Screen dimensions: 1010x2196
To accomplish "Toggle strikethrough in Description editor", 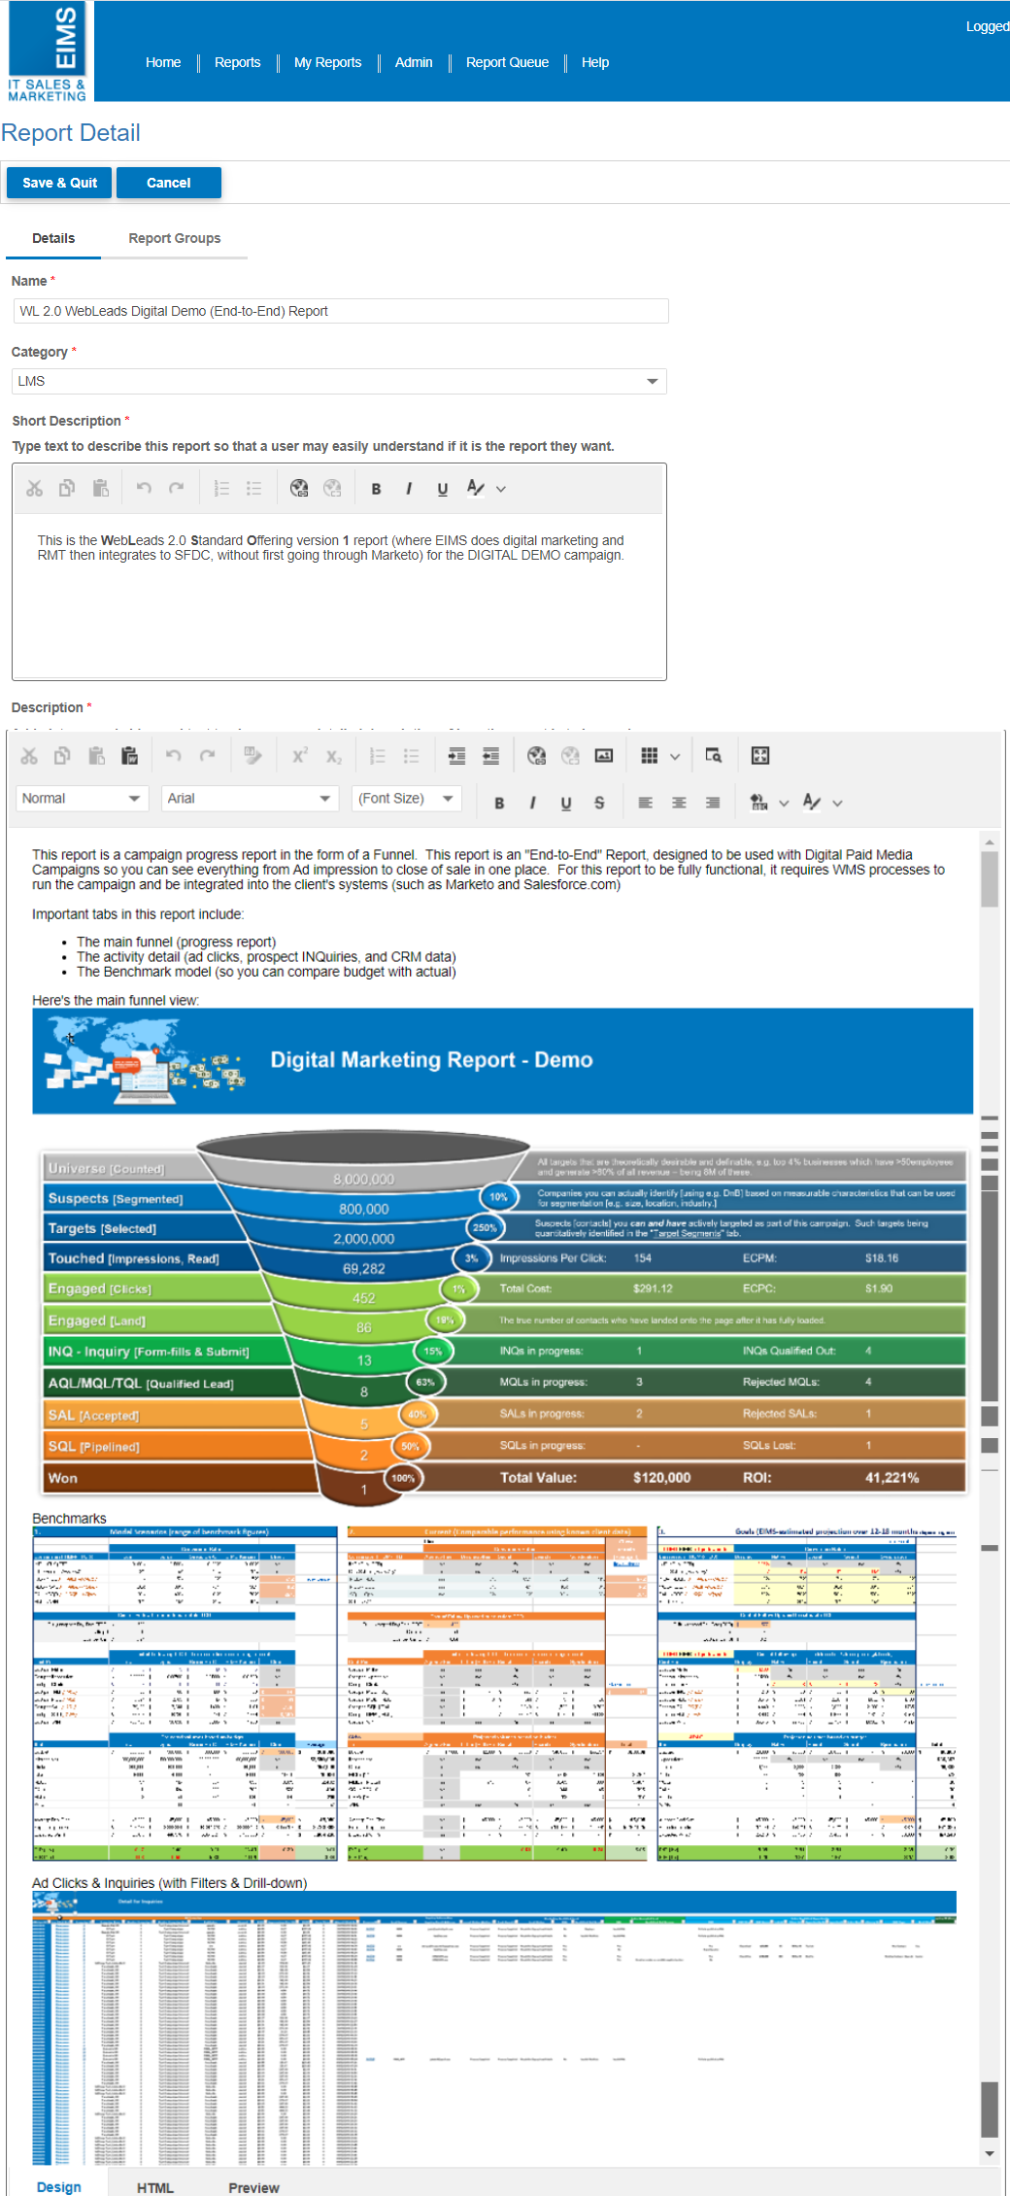I will coord(599,803).
